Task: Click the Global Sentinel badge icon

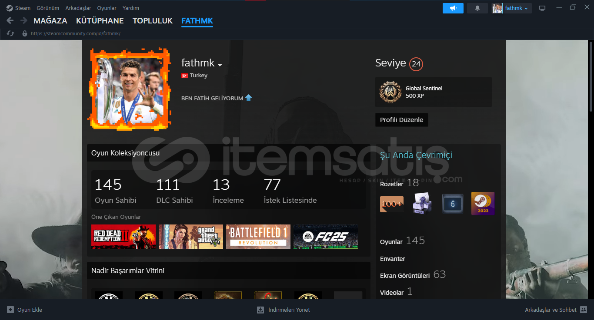Action: (390, 92)
